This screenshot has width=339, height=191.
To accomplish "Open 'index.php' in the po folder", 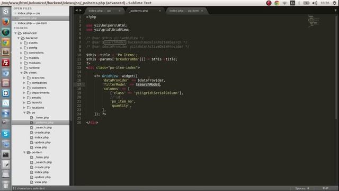I will click(41, 137).
